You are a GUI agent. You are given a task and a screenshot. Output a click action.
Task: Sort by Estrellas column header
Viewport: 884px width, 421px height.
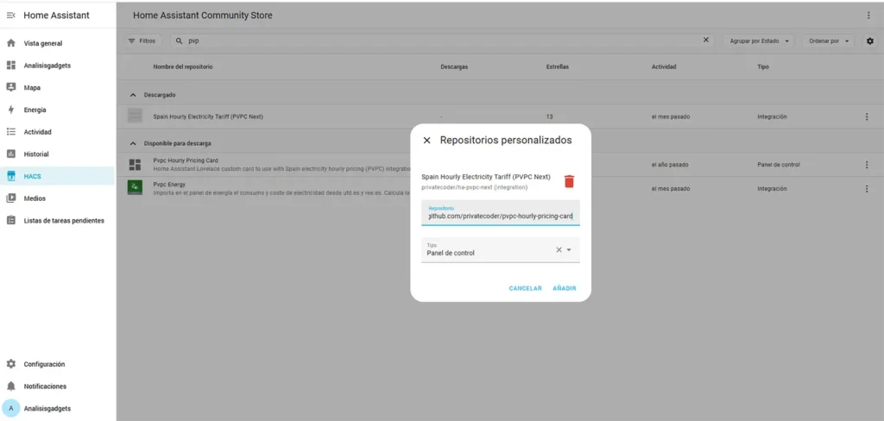point(557,66)
